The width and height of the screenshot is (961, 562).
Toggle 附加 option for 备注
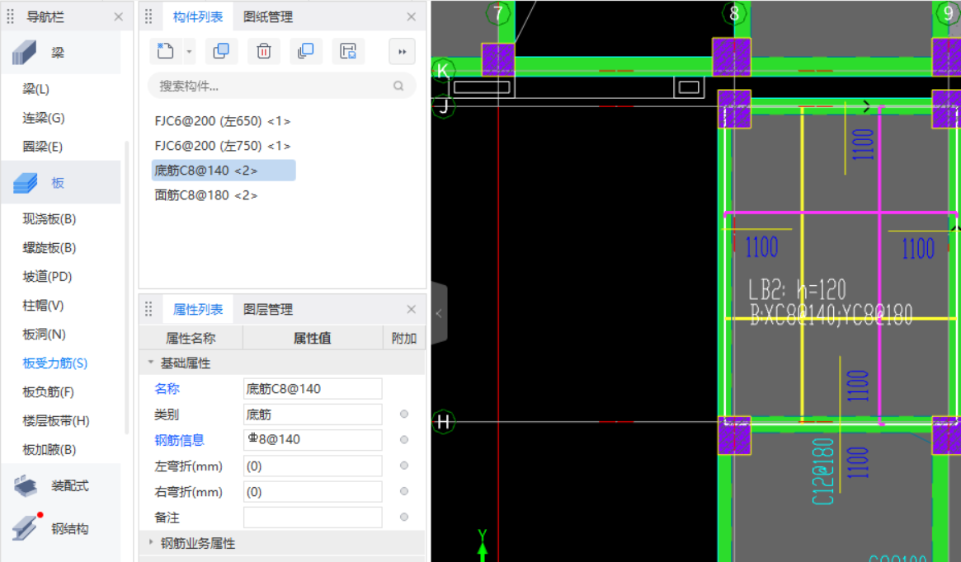404,518
